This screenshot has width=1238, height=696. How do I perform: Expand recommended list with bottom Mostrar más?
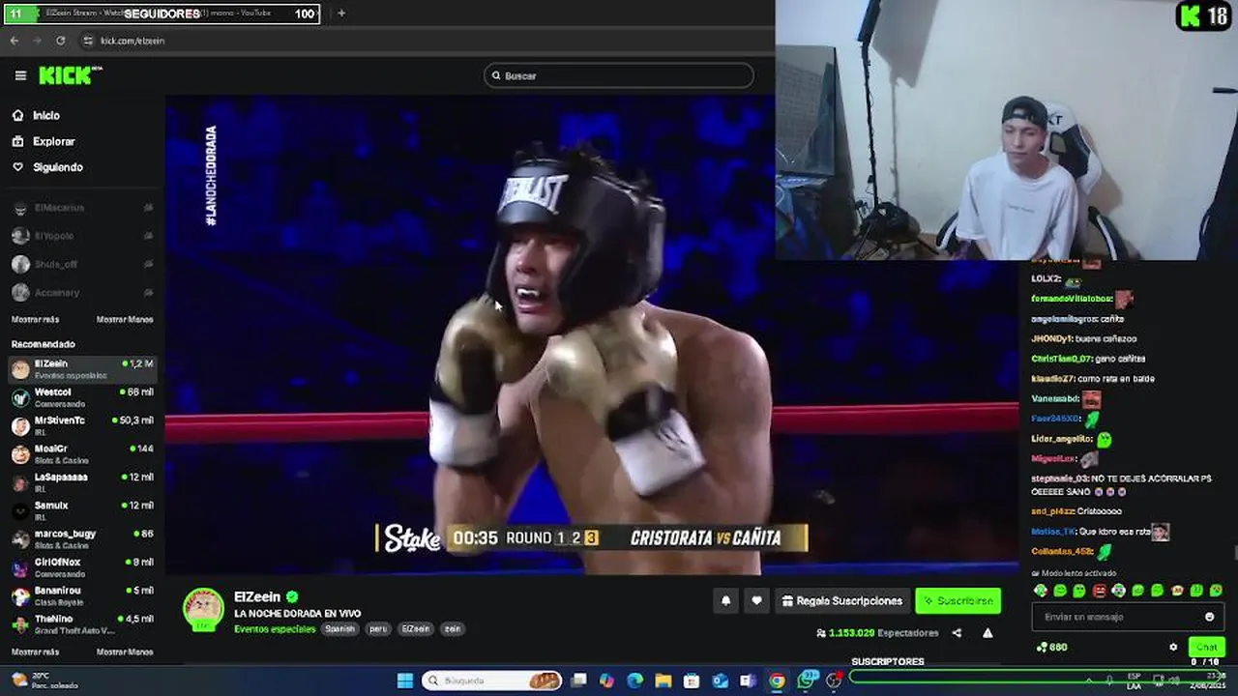[35, 652]
